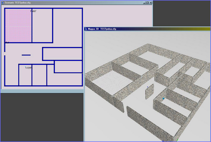This screenshot has width=211, height=142.
Task: Click inside the large top-right room of floor plan
Action: pyautogui.click(x=67, y=26)
